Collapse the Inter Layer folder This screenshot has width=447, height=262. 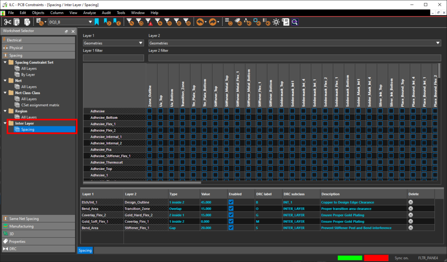point(5,123)
